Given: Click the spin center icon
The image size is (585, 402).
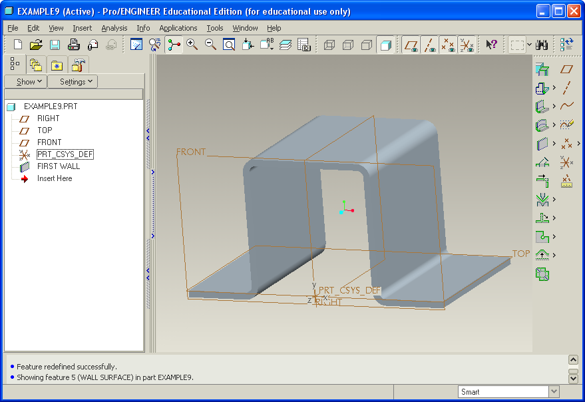Looking at the screenshot, I should coord(174,45).
